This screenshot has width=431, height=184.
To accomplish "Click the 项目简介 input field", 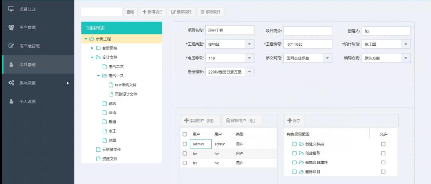I will point(308,31).
